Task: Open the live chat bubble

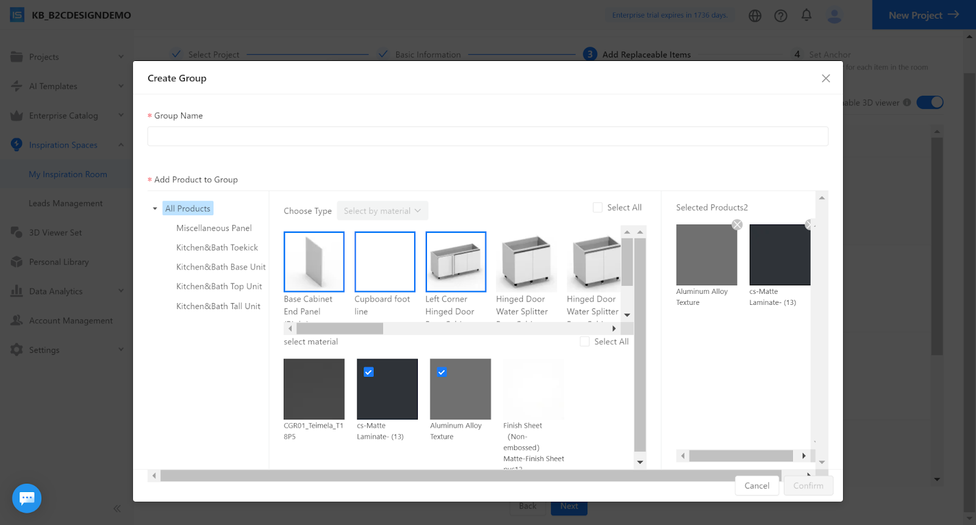Action: (27, 498)
